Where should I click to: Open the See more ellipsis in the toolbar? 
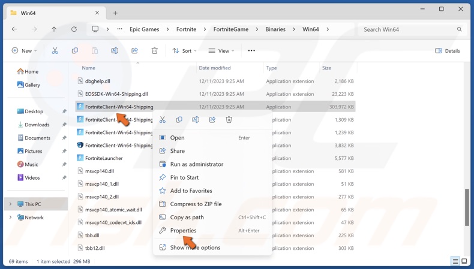point(251,51)
